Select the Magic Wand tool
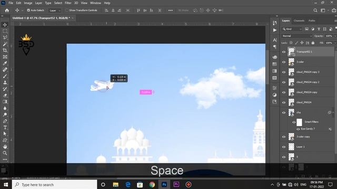Viewport: 337px width, 189px height. coord(5,44)
